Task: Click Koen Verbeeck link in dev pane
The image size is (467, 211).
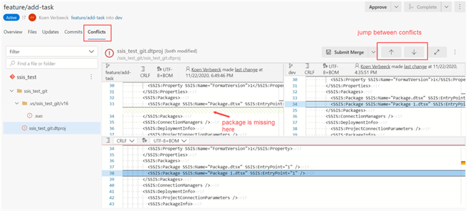Action: pyautogui.click(x=375, y=67)
